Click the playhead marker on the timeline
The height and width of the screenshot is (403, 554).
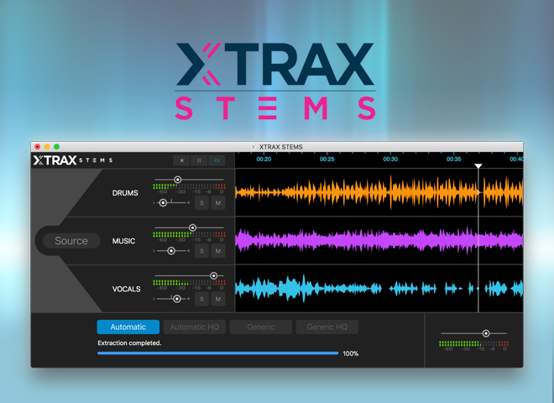pos(478,166)
